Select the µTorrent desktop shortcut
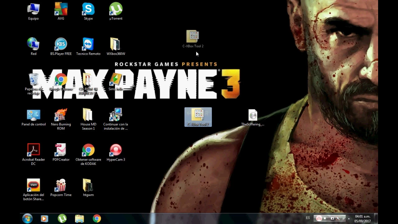 116,12
